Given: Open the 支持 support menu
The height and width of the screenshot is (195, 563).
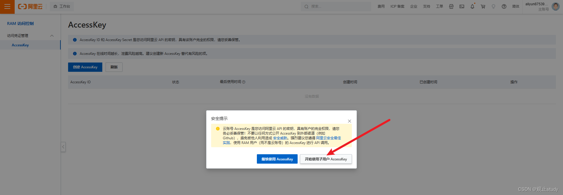Looking at the screenshot, I should pos(427,6).
